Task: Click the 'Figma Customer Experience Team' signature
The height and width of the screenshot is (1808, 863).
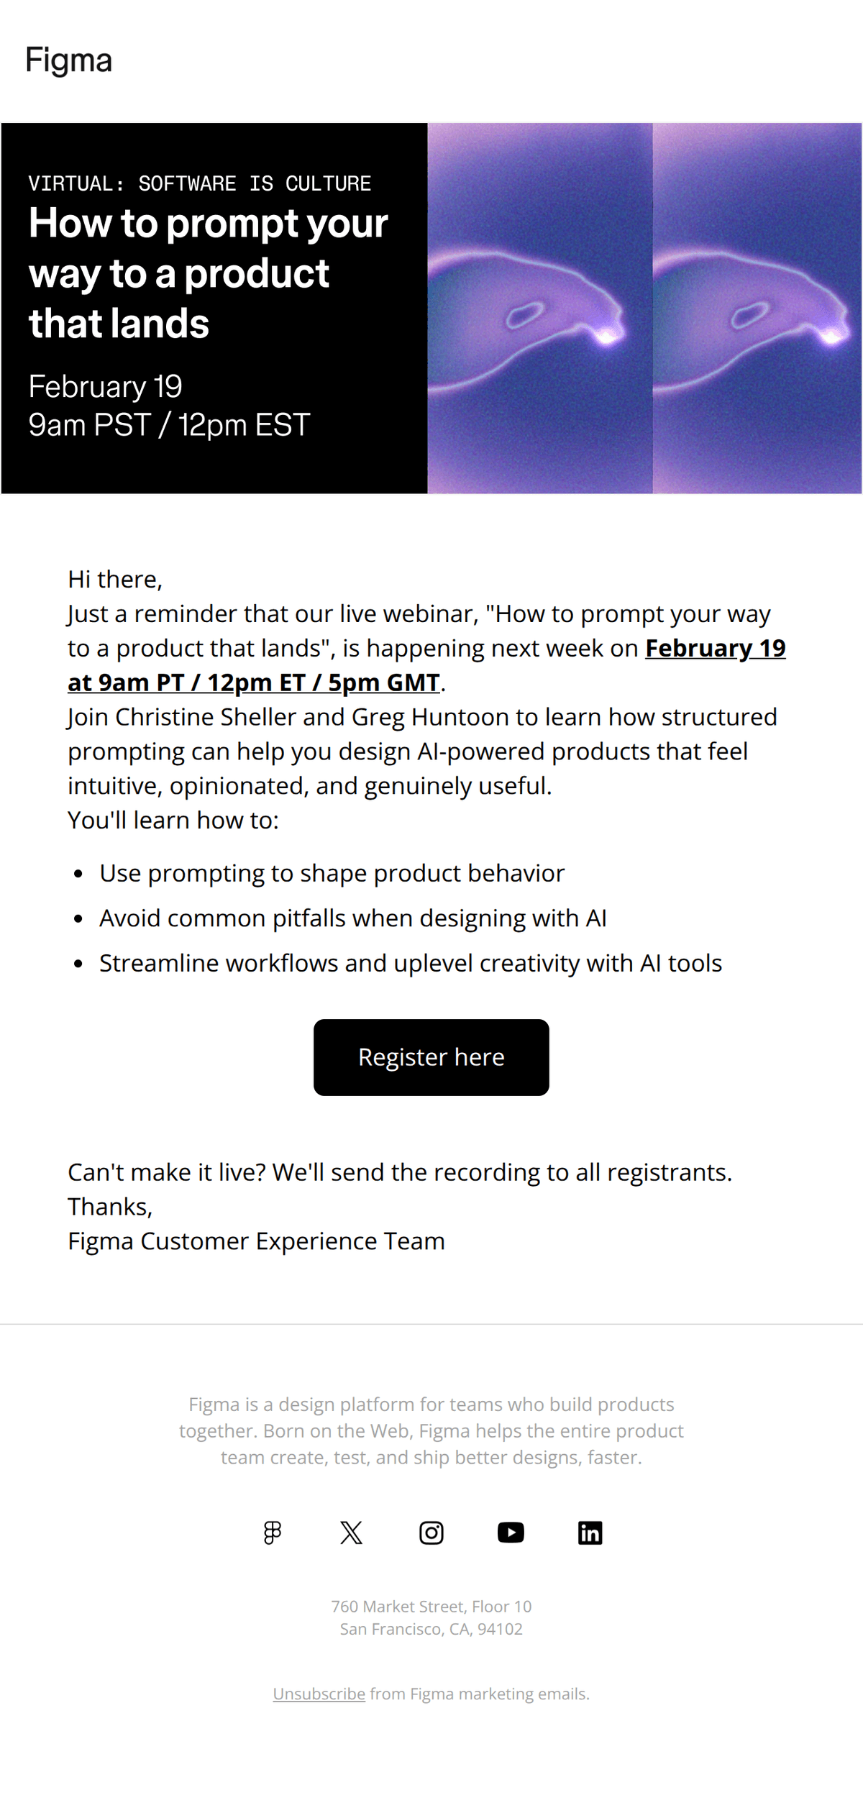Action: (257, 1241)
